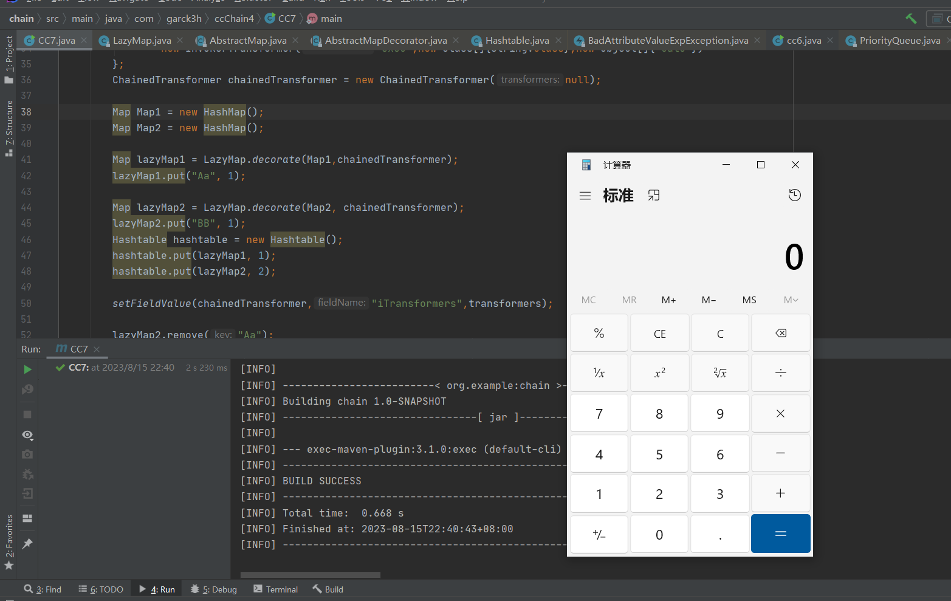Close the LazyMap.java editor tab
The width and height of the screenshot is (951, 601).
click(x=180, y=40)
